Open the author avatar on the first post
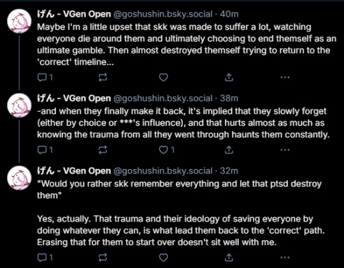This screenshot has height=268, width=344. pyautogui.click(x=19, y=21)
